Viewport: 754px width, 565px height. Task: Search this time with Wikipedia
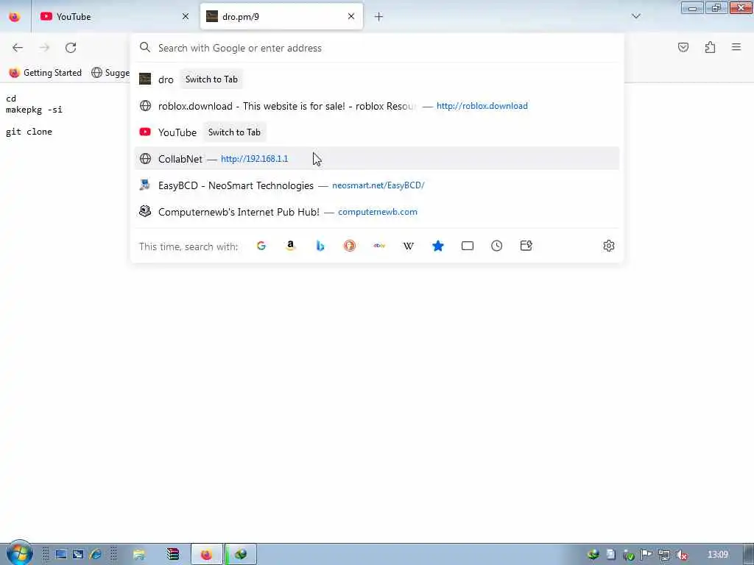click(x=408, y=246)
